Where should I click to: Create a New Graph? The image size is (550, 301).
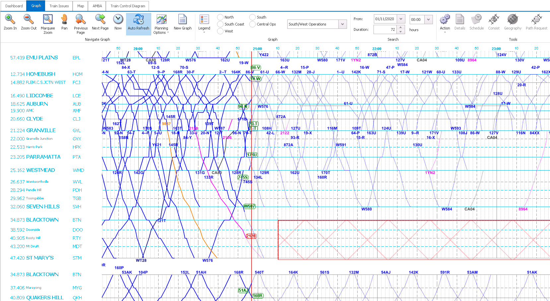click(183, 23)
